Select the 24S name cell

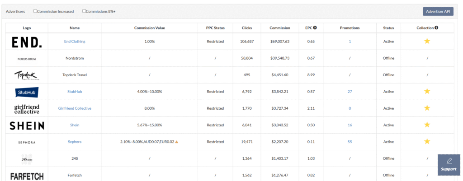[x=75, y=158]
